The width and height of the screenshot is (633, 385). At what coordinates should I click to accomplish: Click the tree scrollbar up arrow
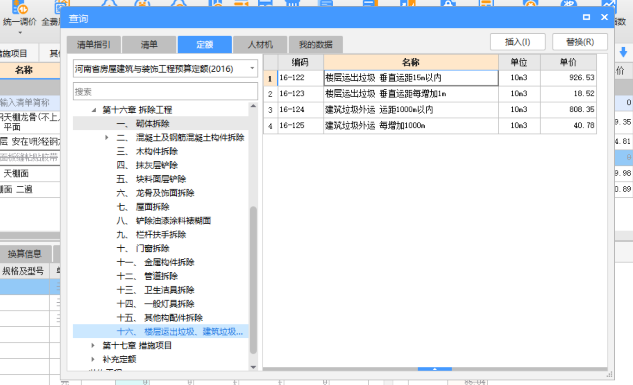tap(253, 106)
